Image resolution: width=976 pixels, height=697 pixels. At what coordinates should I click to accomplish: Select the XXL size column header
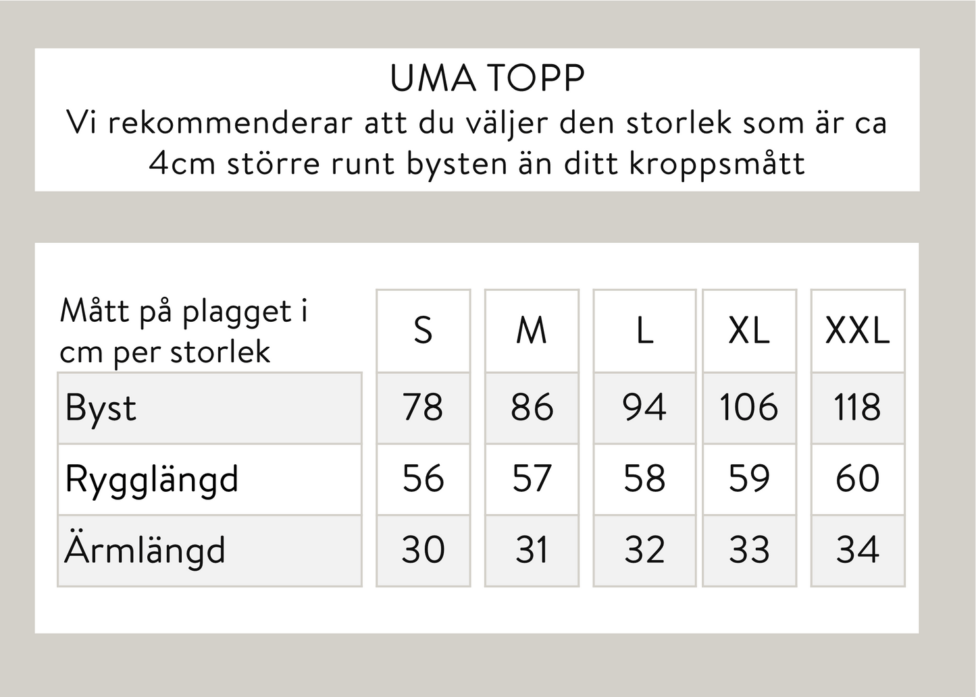click(857, 331)
